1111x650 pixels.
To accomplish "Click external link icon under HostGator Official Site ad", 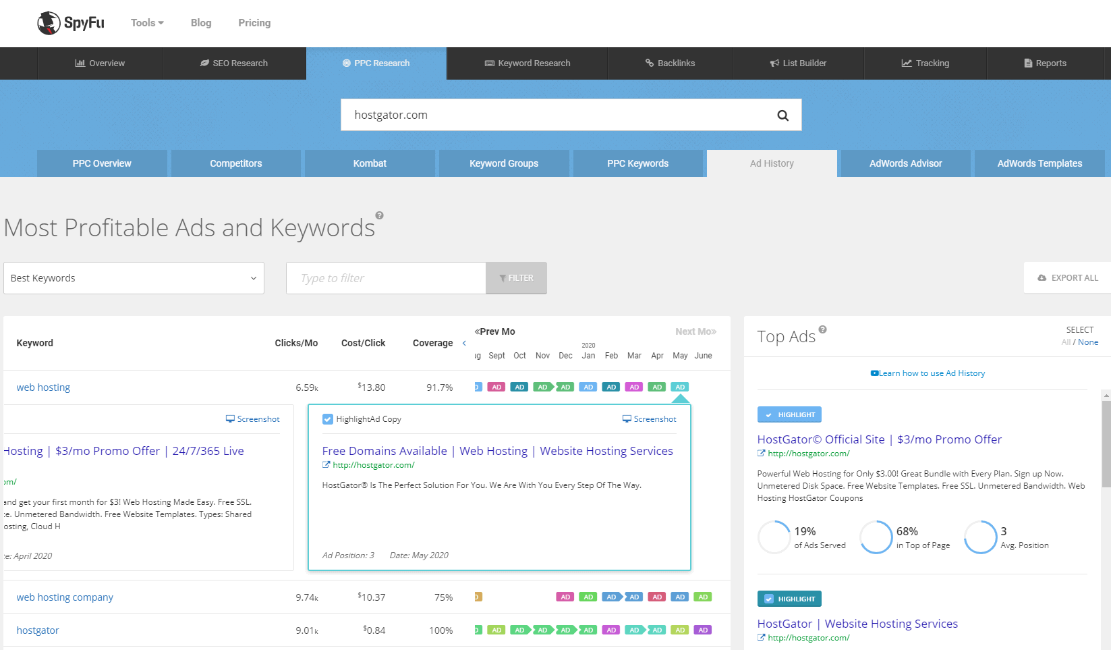I will [x=761, y=454].
